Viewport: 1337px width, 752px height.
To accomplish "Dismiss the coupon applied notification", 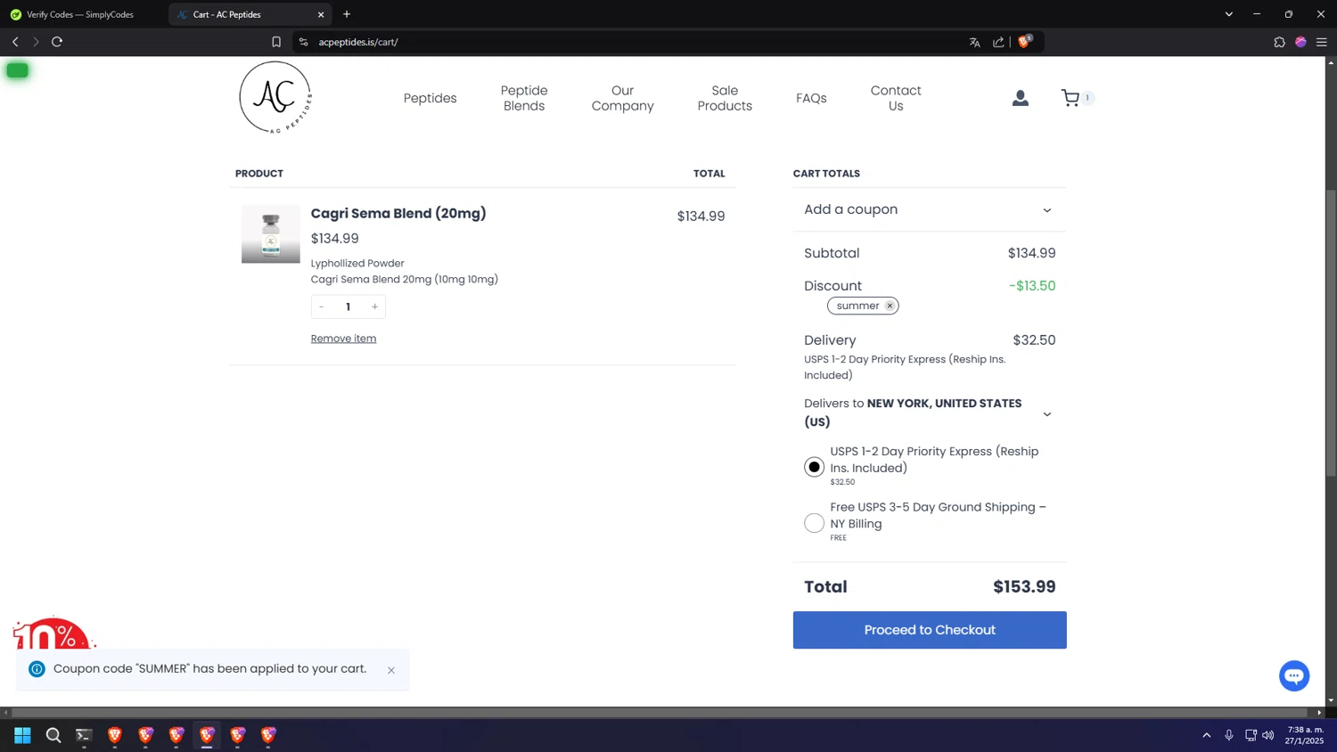I will [391, 670].
